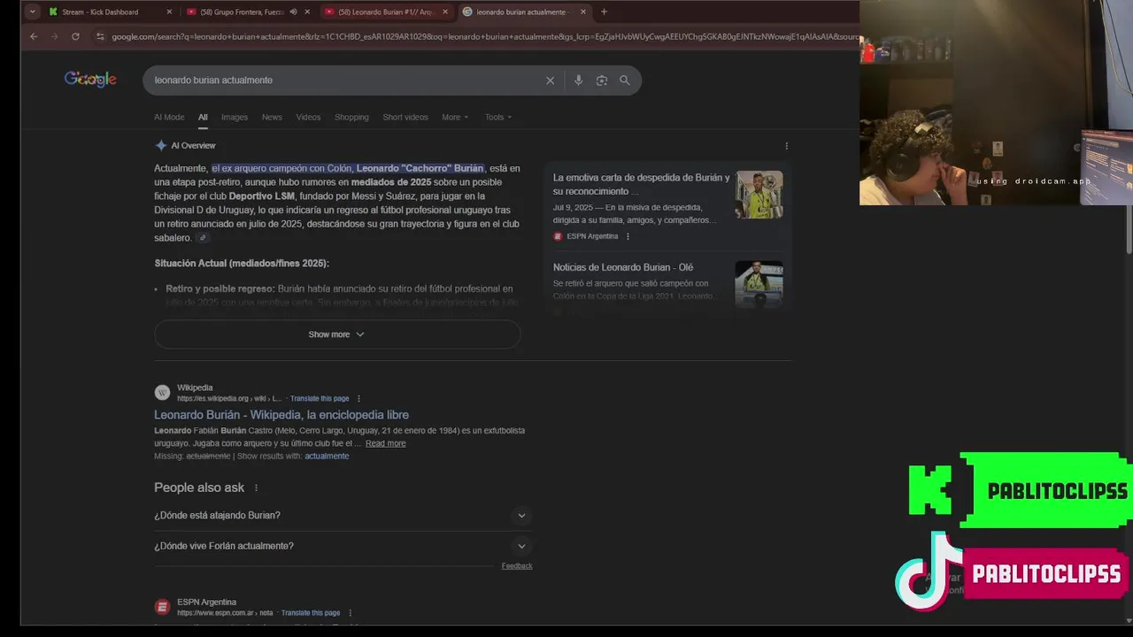Show results with actualmente link
This screenshot has height=637, width=1133.
click(327, 457)
